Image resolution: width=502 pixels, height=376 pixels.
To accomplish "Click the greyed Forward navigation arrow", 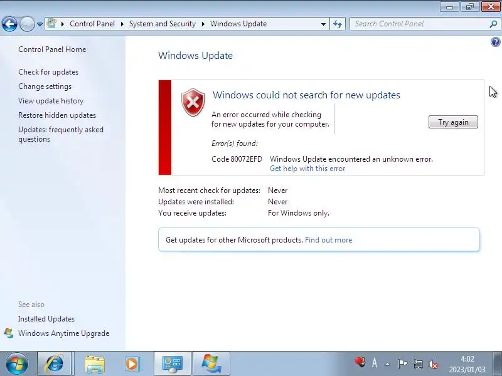I will (27, 24).
